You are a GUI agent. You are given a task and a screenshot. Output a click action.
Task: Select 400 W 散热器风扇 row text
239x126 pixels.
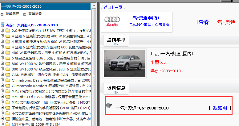coord(51,53)
